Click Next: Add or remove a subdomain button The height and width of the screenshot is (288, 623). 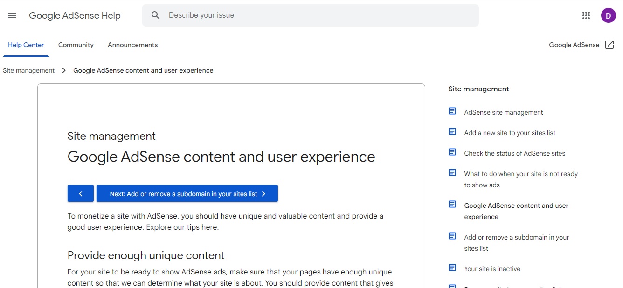187,193
